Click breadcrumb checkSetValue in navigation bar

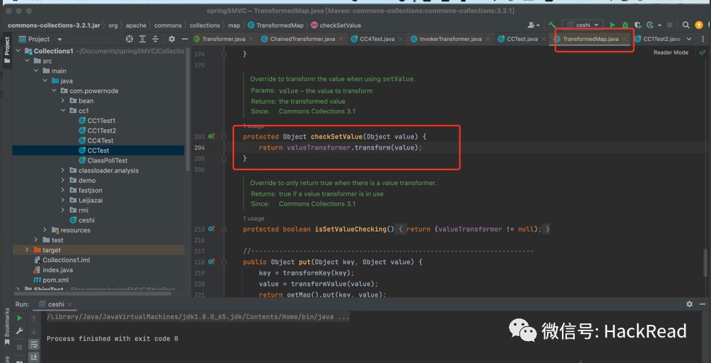click(x=336, y=25)
